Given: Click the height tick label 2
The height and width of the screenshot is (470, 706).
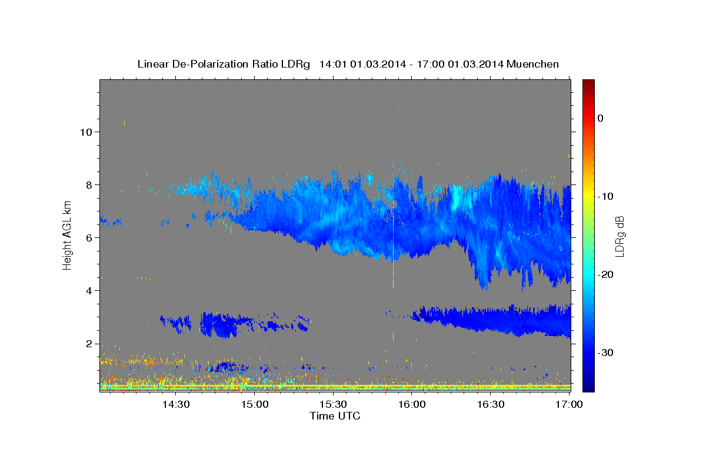Looking at the screenshot, I should click(x=89, y=344).
